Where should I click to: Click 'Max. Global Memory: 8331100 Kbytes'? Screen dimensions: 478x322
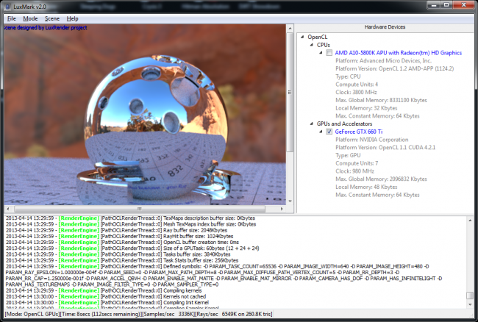coord(381,100)
